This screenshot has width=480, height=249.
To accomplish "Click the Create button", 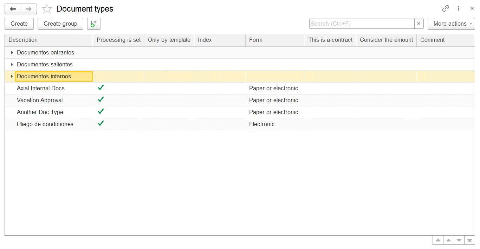I will 19,24.
